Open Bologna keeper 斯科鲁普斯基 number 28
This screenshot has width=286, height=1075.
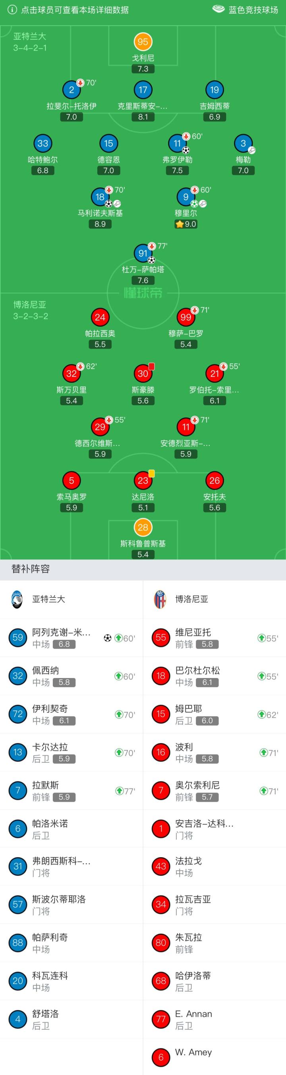click(x=143, y=527)
